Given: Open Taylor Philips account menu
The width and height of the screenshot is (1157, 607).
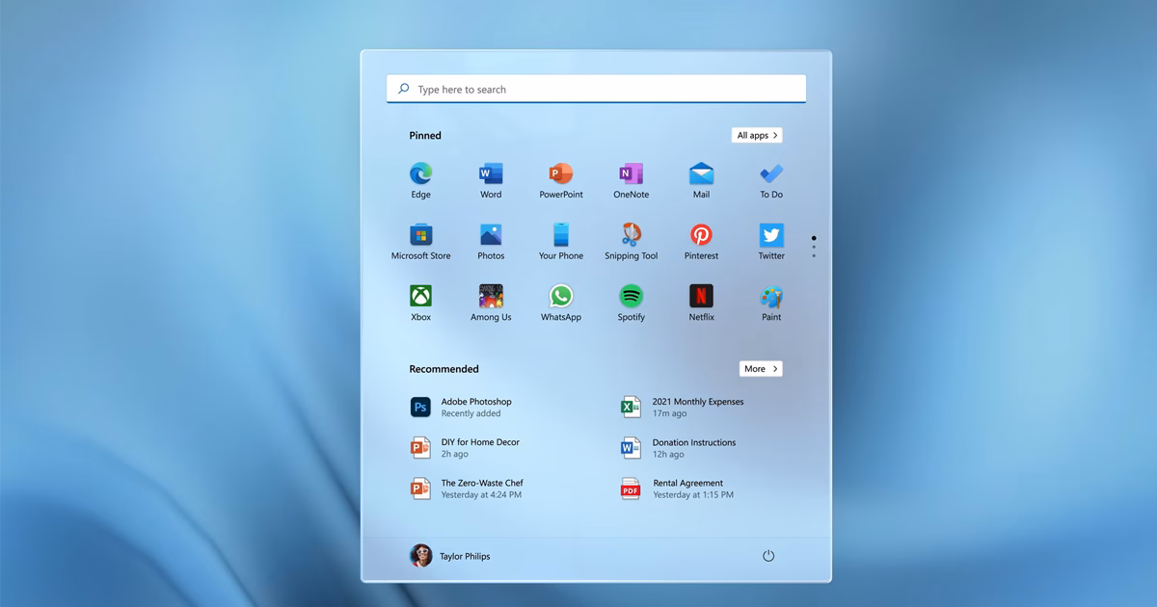Looking at the screenshot, I should coord(450,556).
